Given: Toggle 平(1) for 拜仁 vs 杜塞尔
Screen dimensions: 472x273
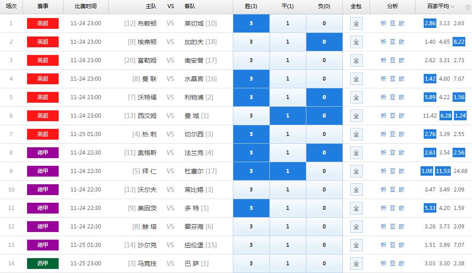Looking at the screenshot, I should pyautogui.click(x=288, y=171).
